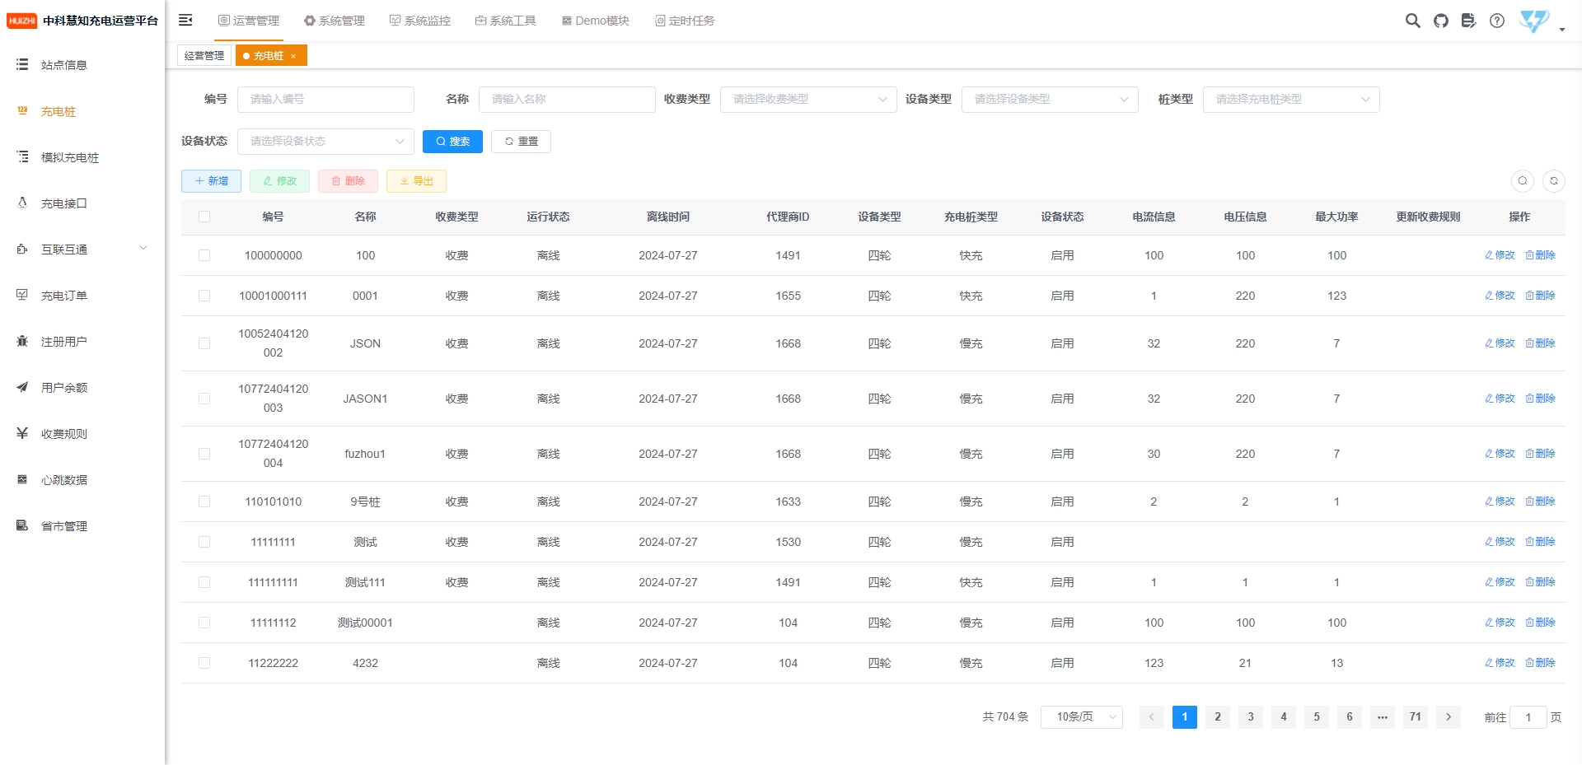The width and height of the screenshot is (1582, 765).
Task: Open the 收费类型 dropdown
Action: (808, 100)
